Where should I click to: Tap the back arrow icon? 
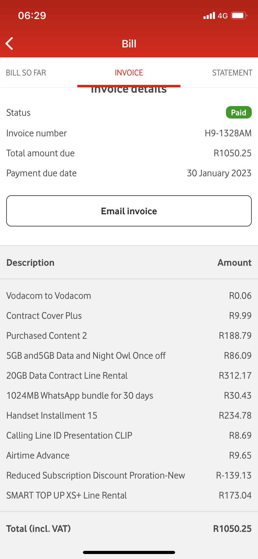click(x=10, y=44)
